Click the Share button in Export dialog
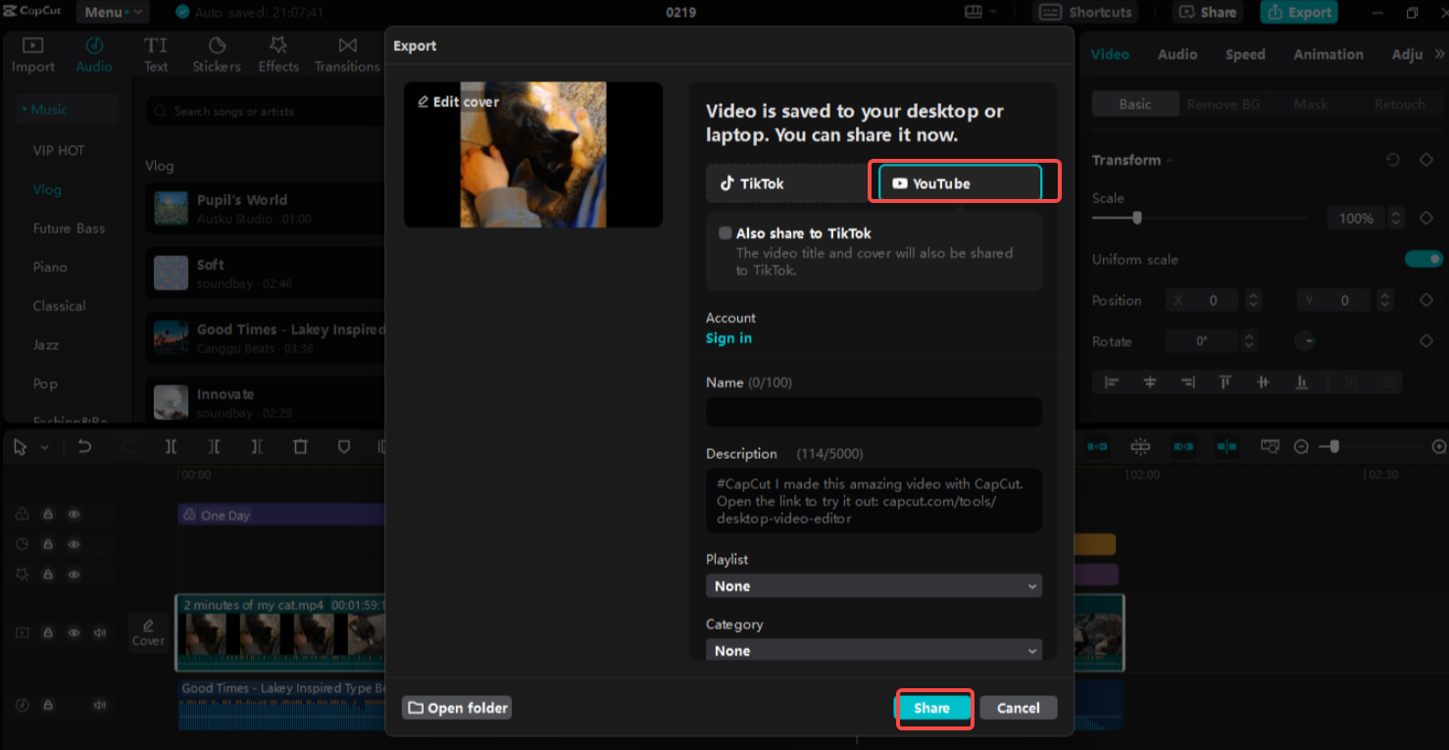The height and width of the screenshot is (750, 1449). (931, 708)
